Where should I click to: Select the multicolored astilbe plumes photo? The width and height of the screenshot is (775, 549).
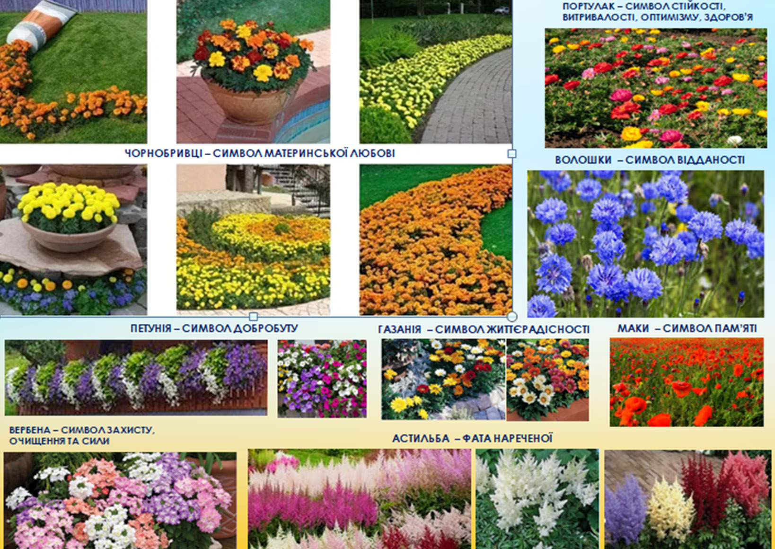click(x=688, y=500)
